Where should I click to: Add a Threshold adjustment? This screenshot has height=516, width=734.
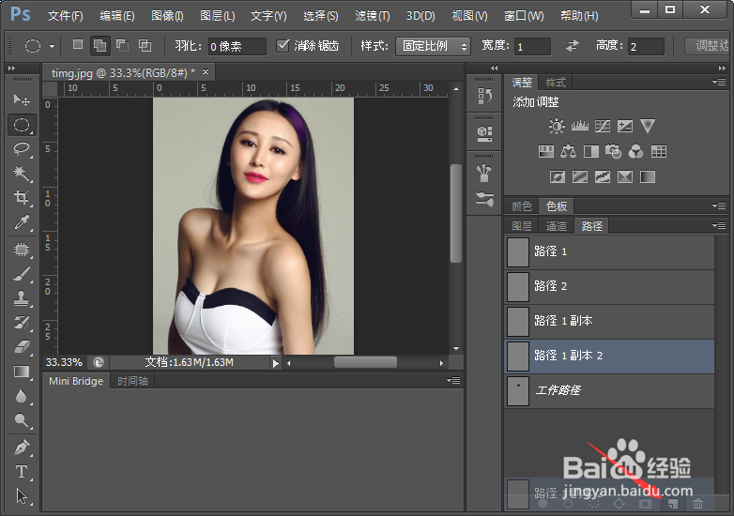tap(602, 176)
